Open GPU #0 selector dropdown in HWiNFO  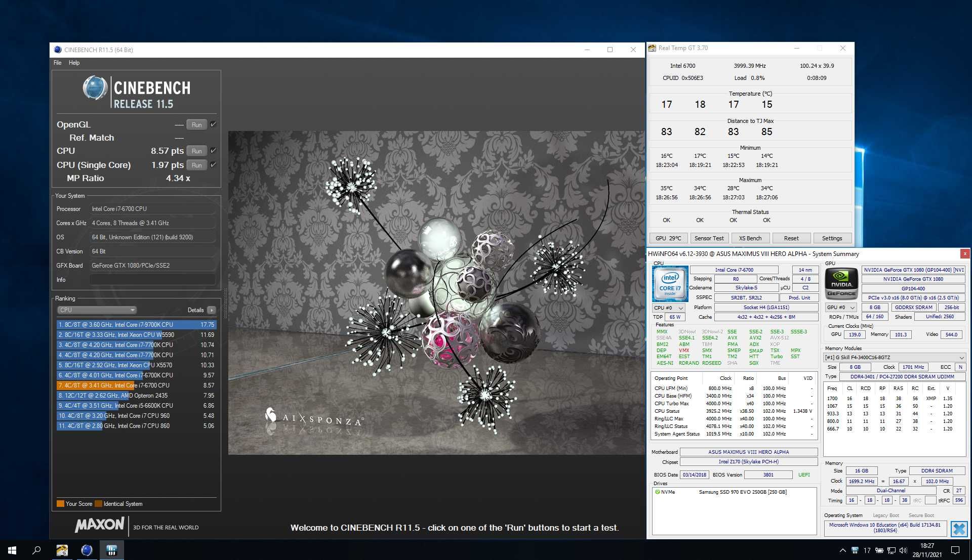tap(841, 308)
